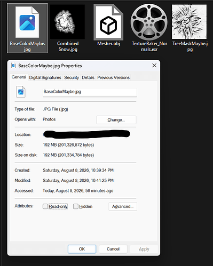Select the TextureBaker_Normals.exr film reel icon
The image size is (213, 266).
(149, 22)
